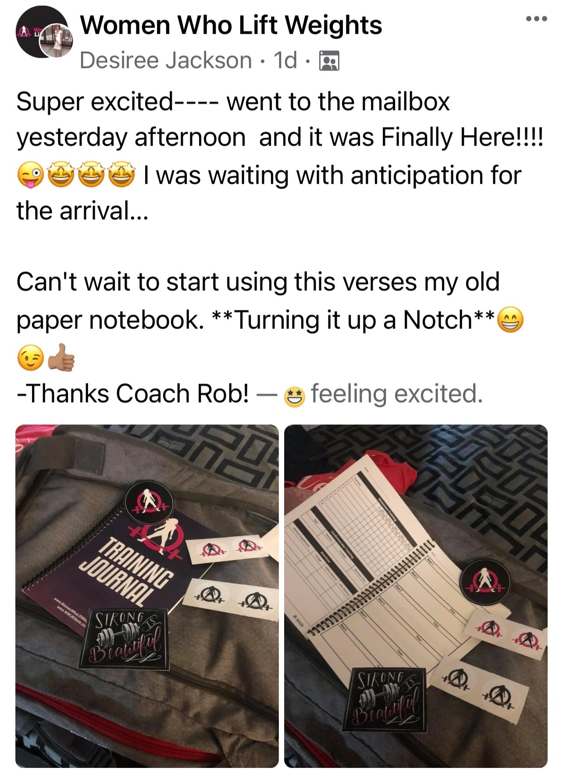Tap the Strong is Beautiful sticker in left photo

tap(124, 640)
